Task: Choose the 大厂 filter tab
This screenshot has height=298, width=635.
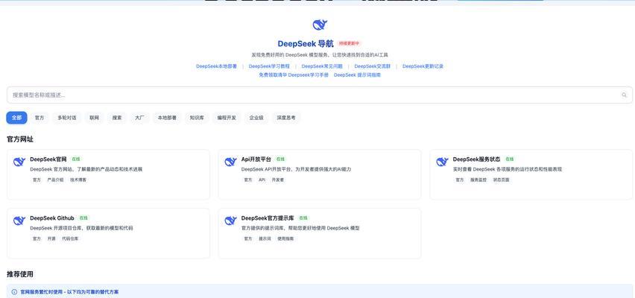Action: pyautogui.click(x=139, y=118)
